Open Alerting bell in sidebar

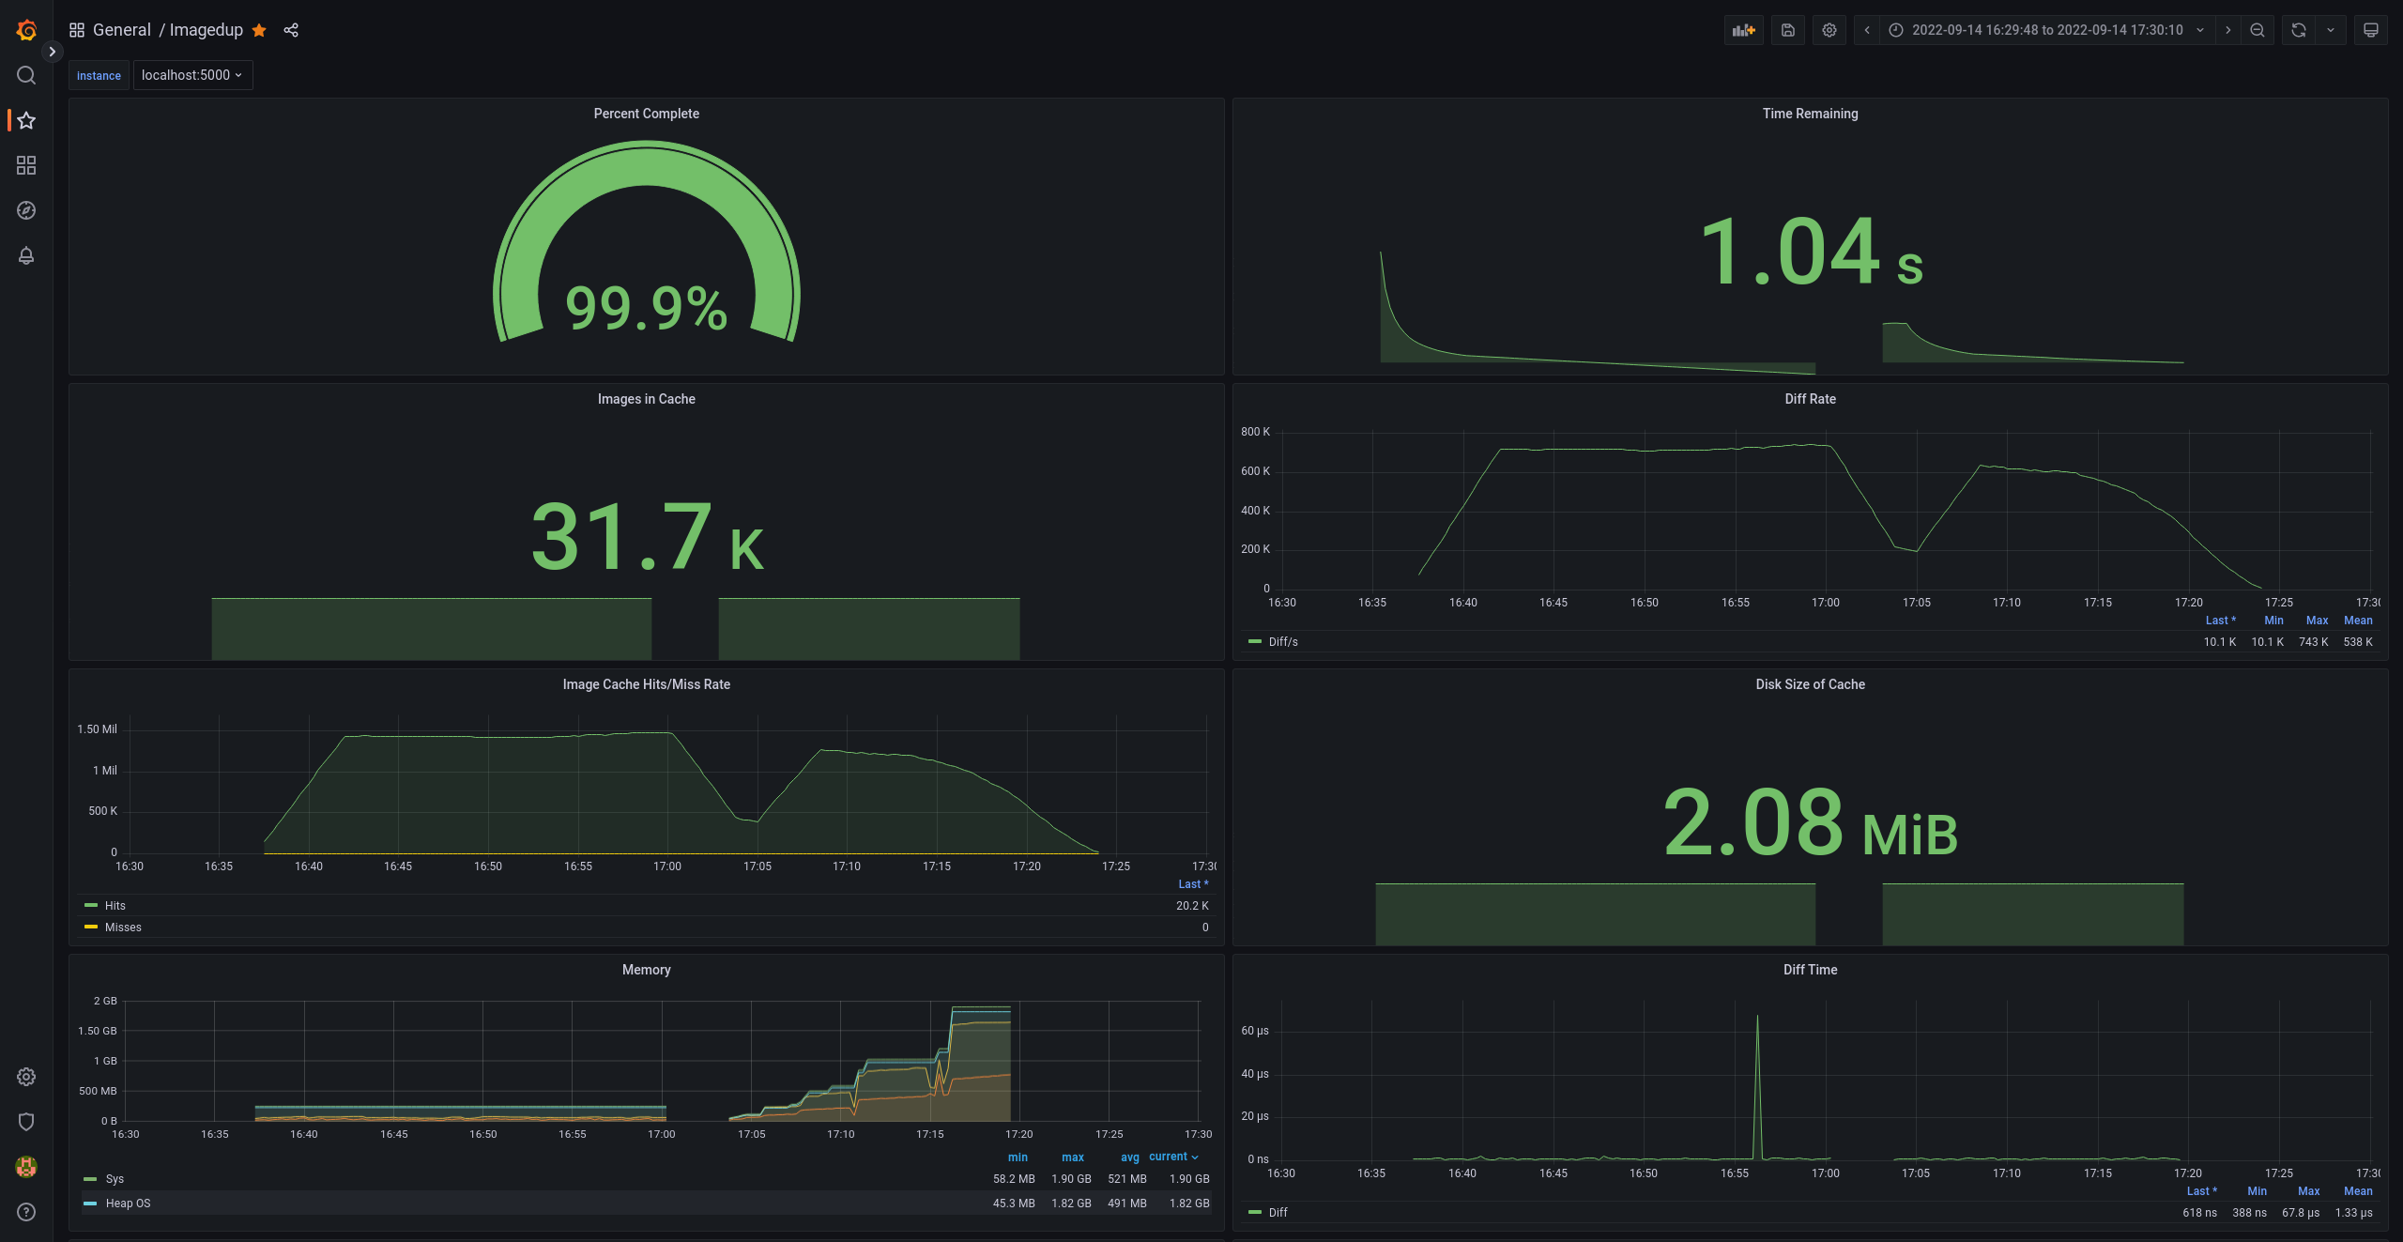(x=26, y=255)
